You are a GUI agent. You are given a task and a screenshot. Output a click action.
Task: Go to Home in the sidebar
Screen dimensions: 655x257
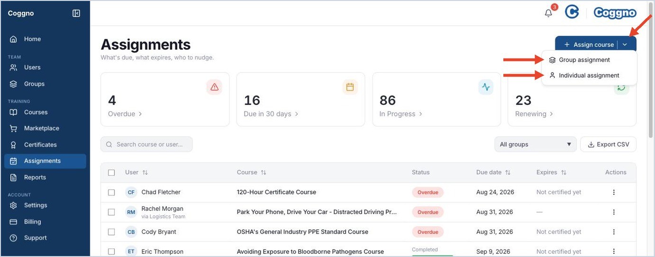coord(45,39)
